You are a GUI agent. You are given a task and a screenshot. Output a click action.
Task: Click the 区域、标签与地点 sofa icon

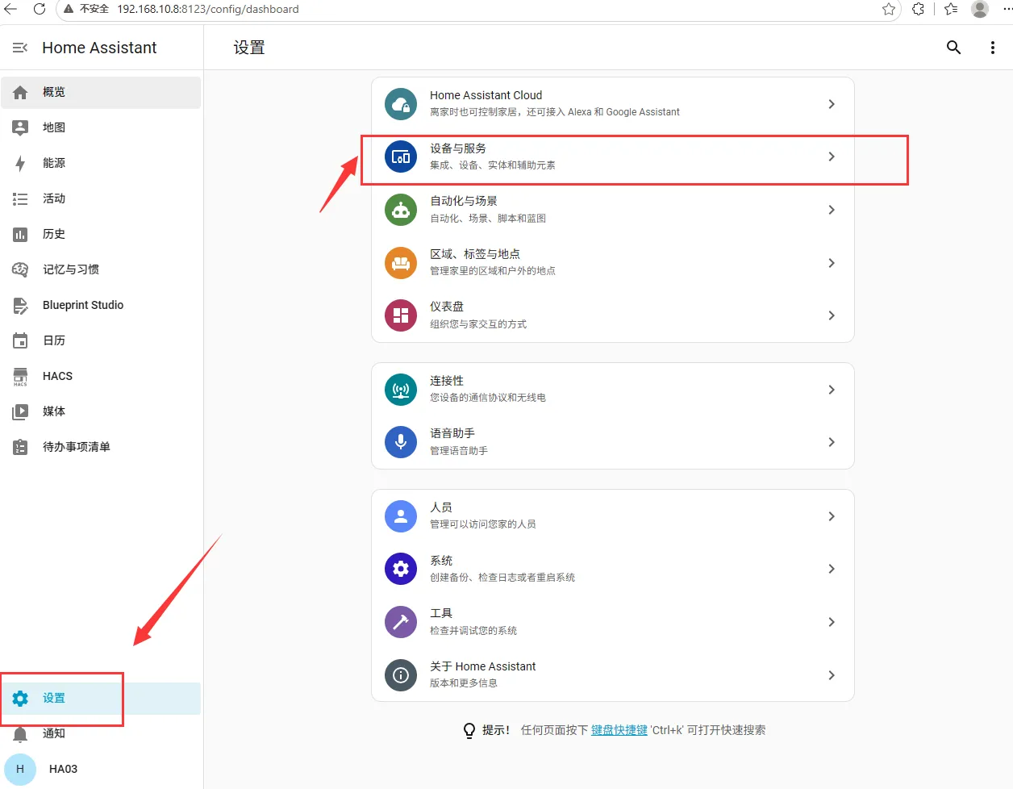click(x=401, y=263)
